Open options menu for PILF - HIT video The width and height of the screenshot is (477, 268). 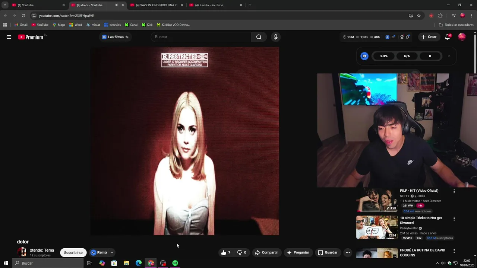click(454, 191)
